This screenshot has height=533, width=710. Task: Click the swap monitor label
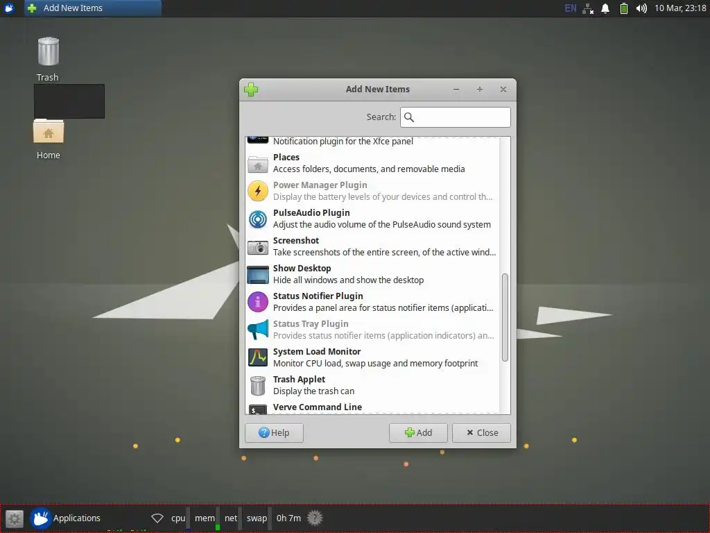point(257,518)
